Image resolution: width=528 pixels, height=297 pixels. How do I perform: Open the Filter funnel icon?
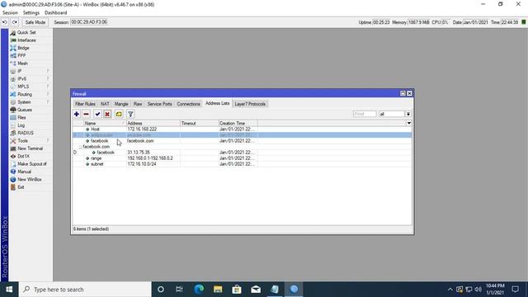coord(130,114)
